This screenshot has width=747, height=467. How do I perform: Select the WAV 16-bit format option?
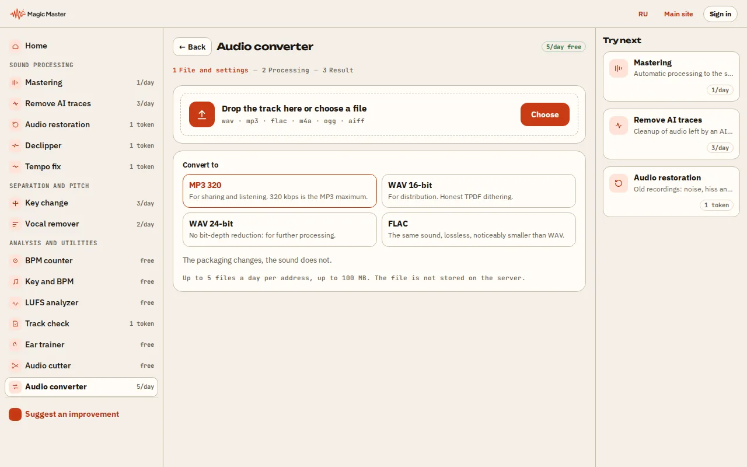pos(479,191)
